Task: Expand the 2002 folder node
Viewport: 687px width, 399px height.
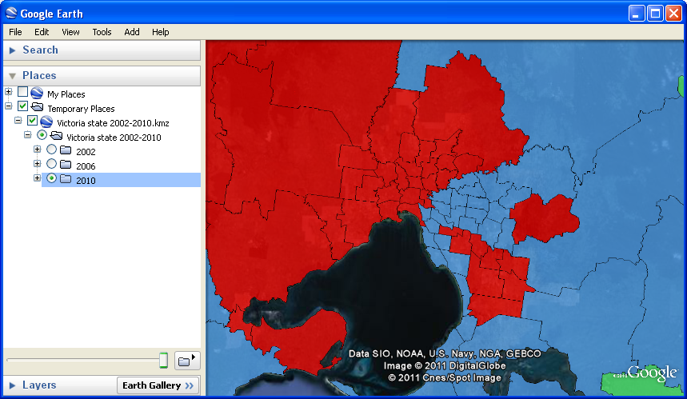Action: 38,150
